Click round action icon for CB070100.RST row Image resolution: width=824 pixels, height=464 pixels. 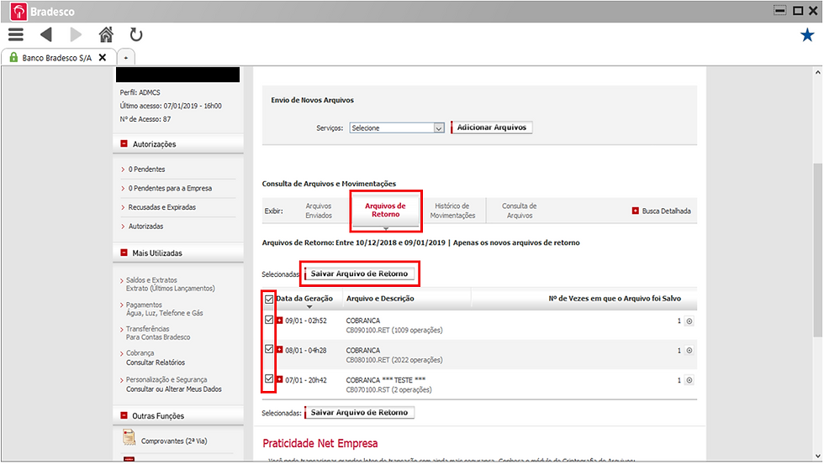click(x=689, y=380)
